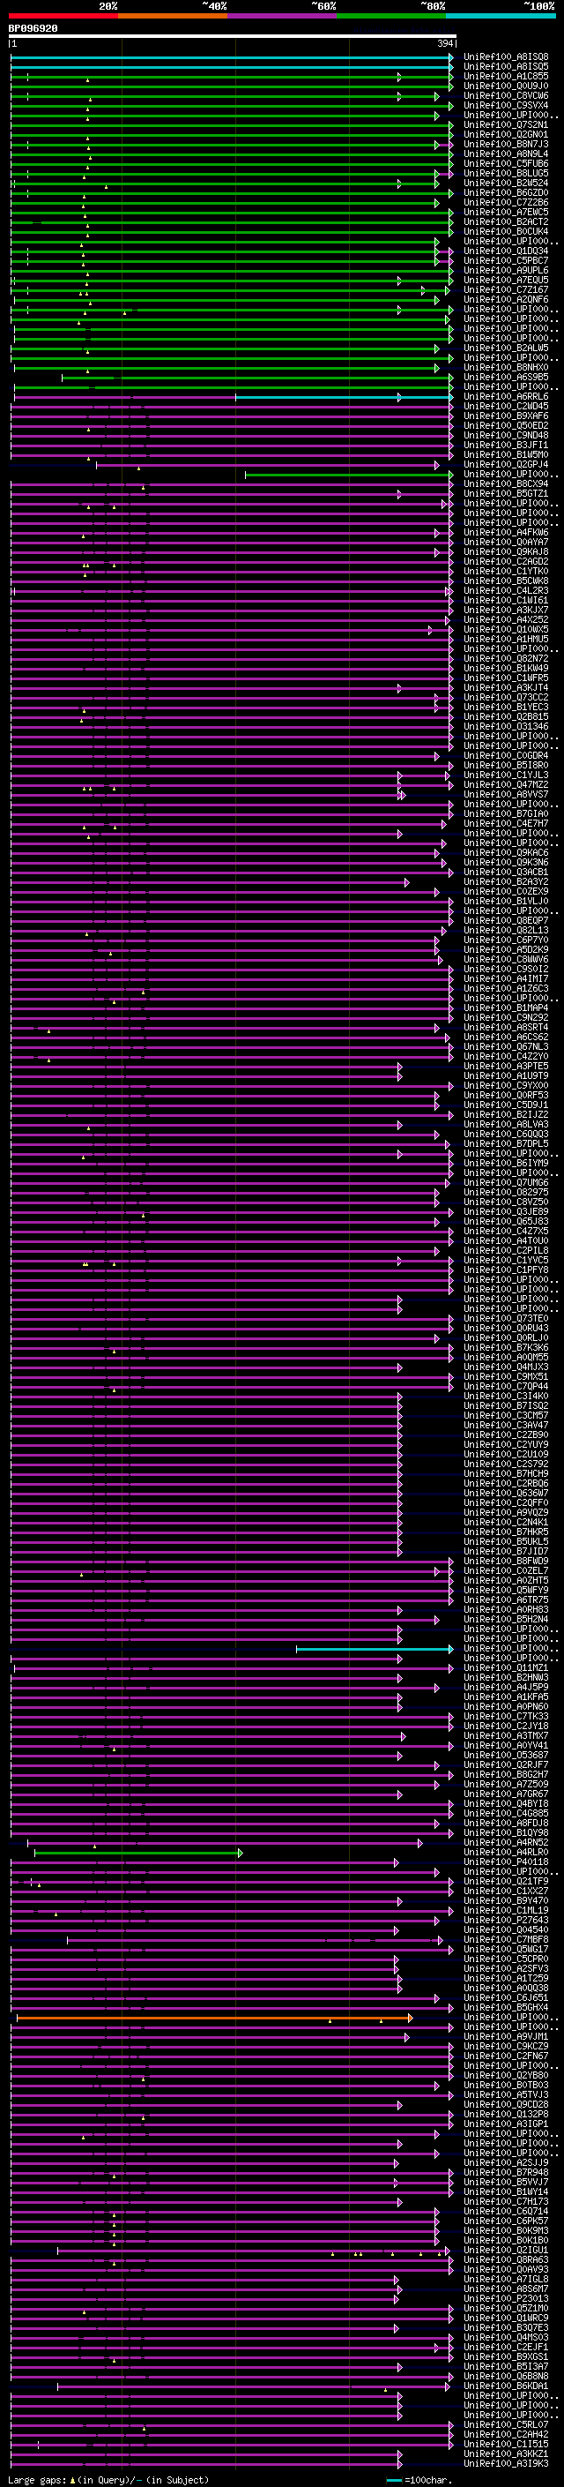The height and width of the screenshot is (2487, 564).
Task: Select the UniRef100_C7MBF8 label
Action: [x=505, y=1940]
